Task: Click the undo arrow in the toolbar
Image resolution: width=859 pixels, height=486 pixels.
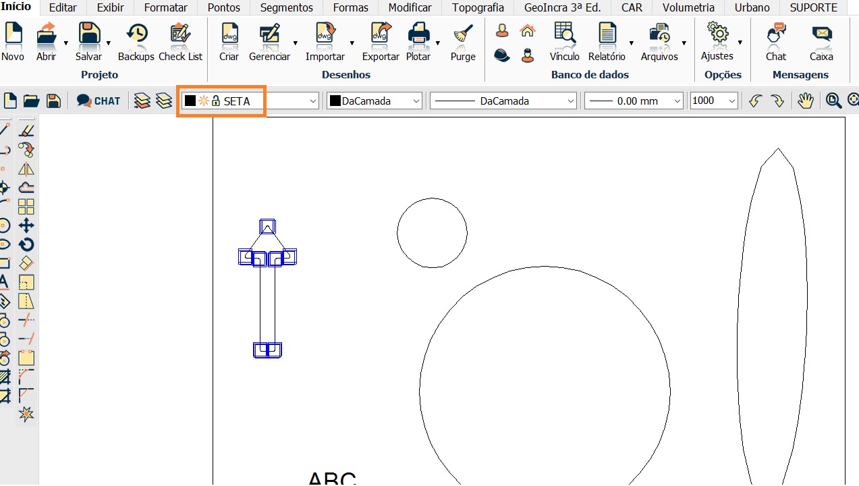Action: pos(756,101)
